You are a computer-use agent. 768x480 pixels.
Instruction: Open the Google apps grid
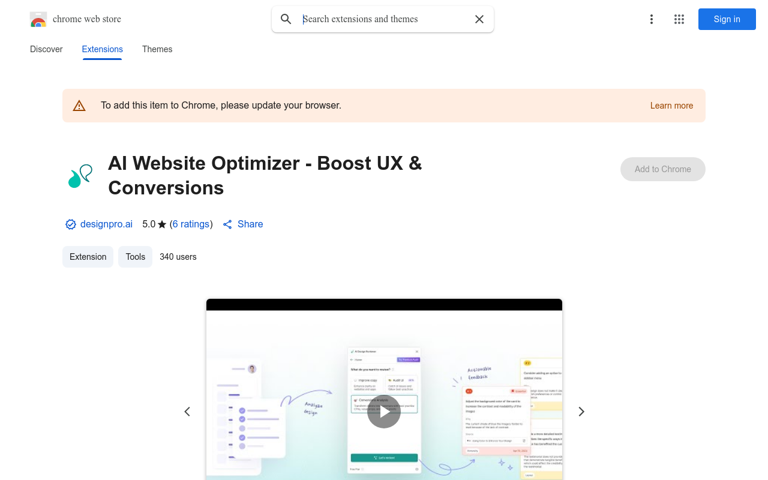click(x=679, y=19)
